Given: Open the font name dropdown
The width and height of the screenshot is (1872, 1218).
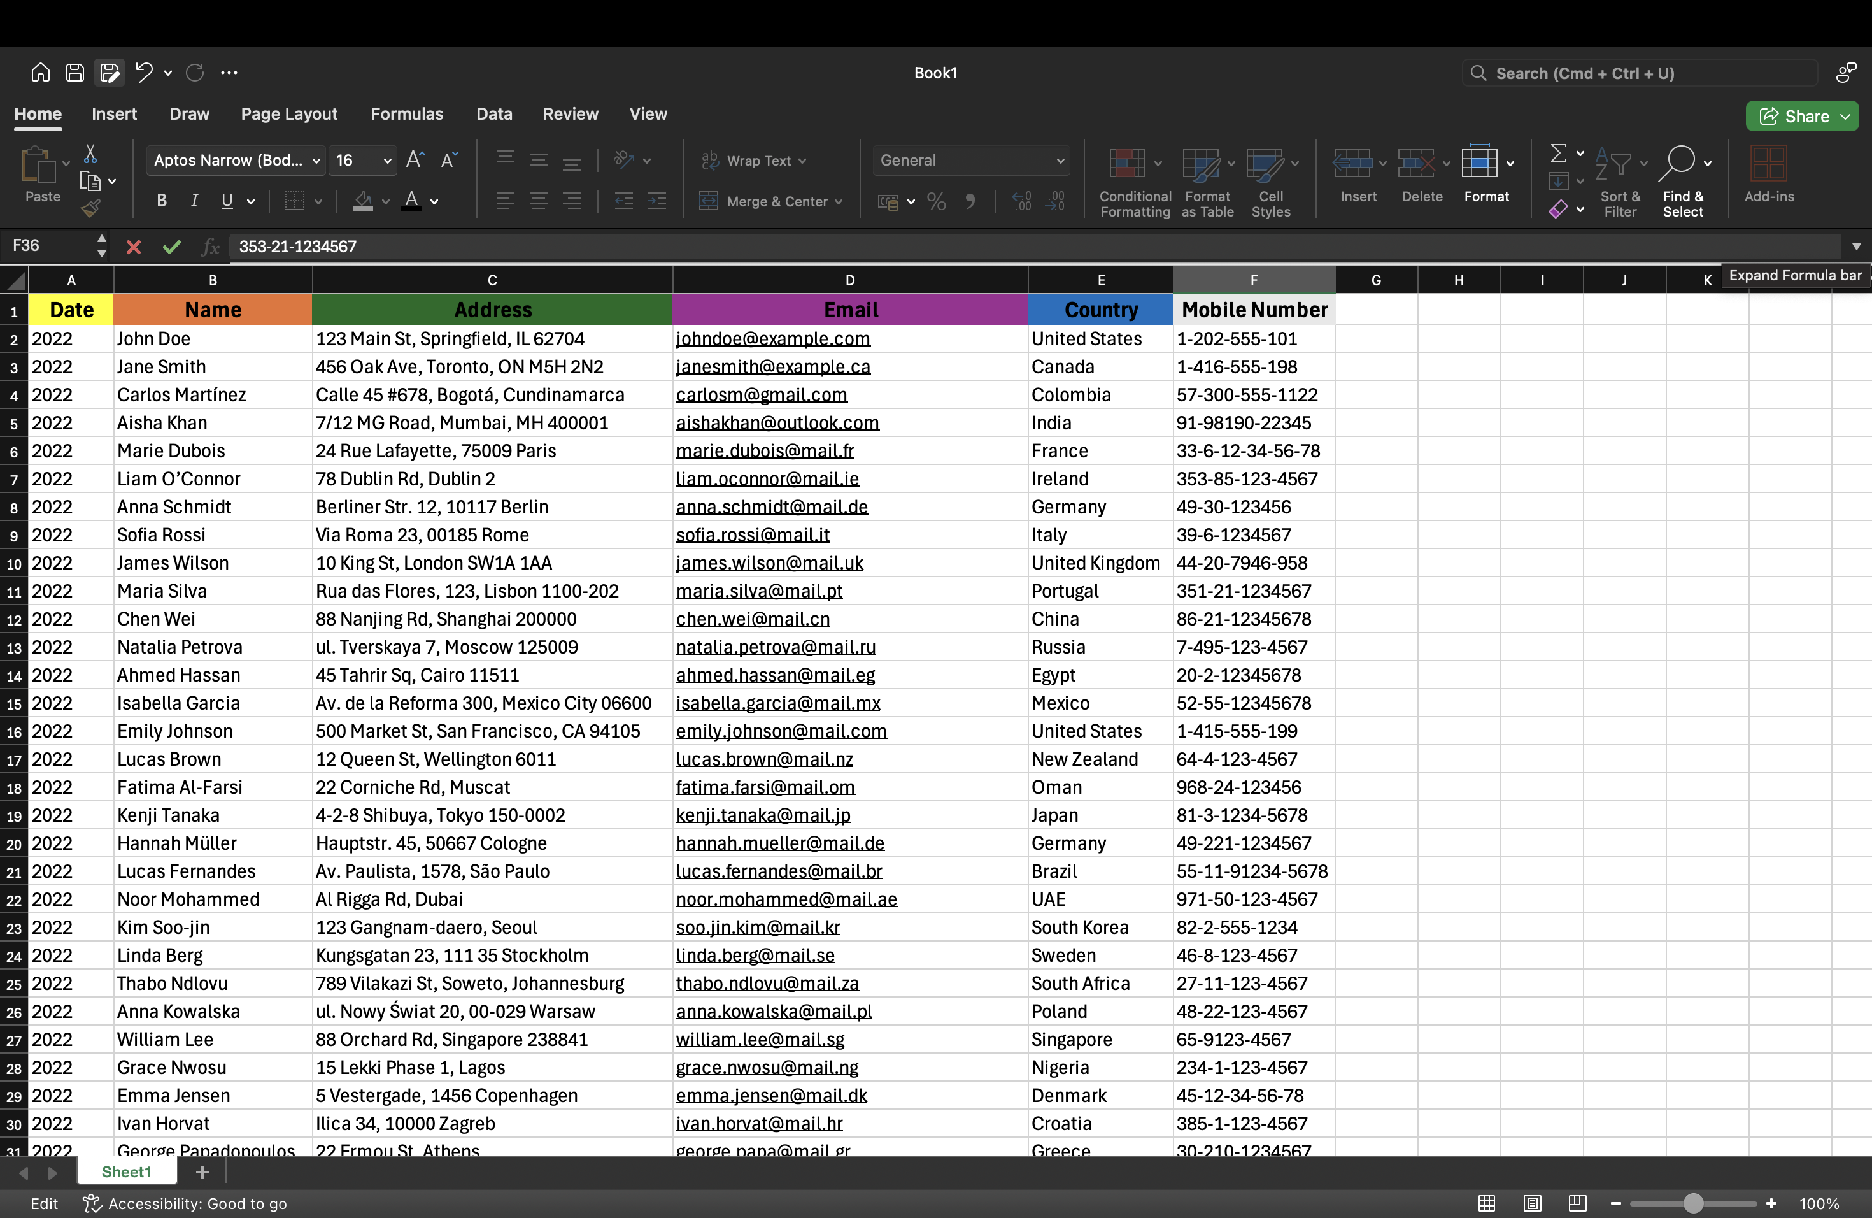Looking at the screenshot, I should (x=236, y=161).
